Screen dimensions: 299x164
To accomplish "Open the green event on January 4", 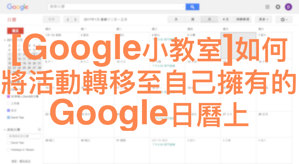I will coord(164,39).
